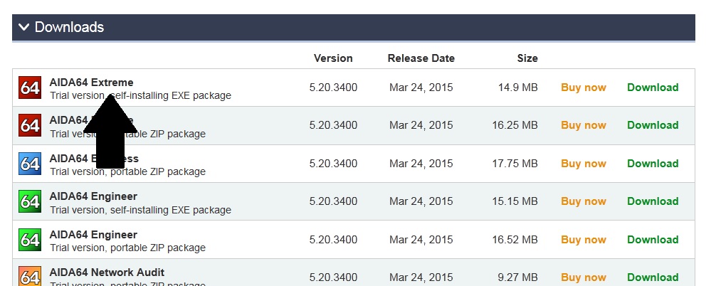
Task: Click the green AIDA64 Engineer ZIP package icon
Action: point(30,240)
